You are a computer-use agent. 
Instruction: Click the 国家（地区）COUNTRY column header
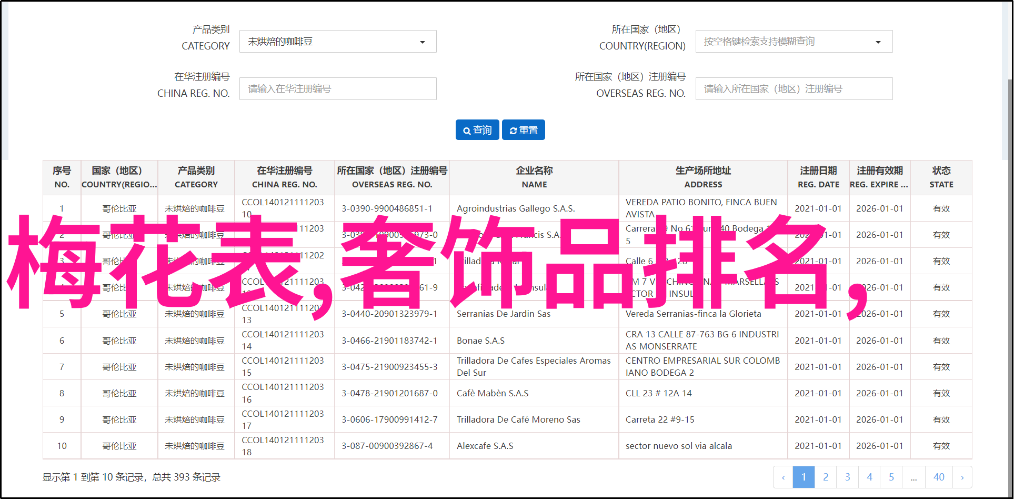pyautogui.click(x=119, y=177)
